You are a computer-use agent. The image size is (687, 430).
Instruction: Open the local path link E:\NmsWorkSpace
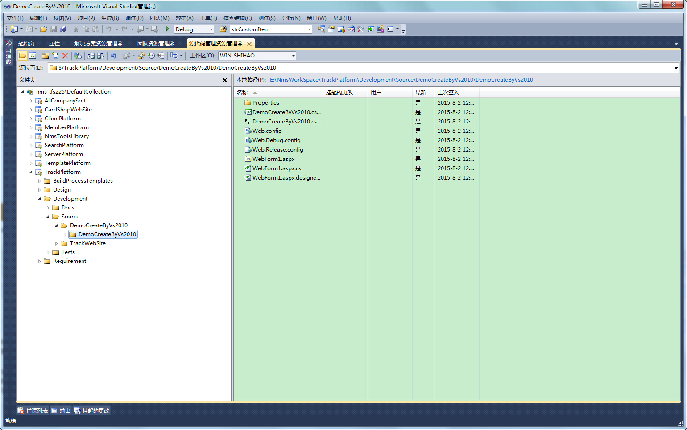pyautogui.click(x=401, y=80)
